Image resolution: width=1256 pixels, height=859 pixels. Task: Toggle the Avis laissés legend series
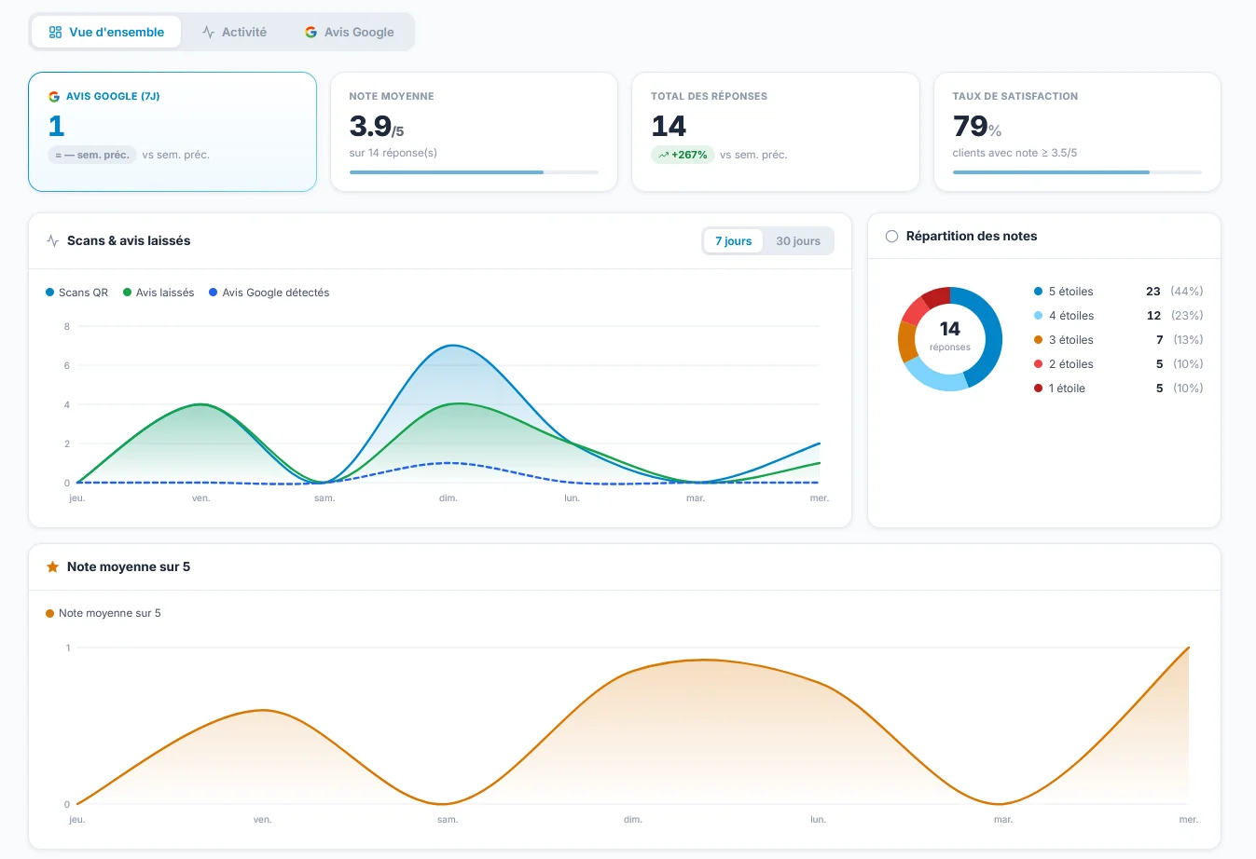click(159, 293)
